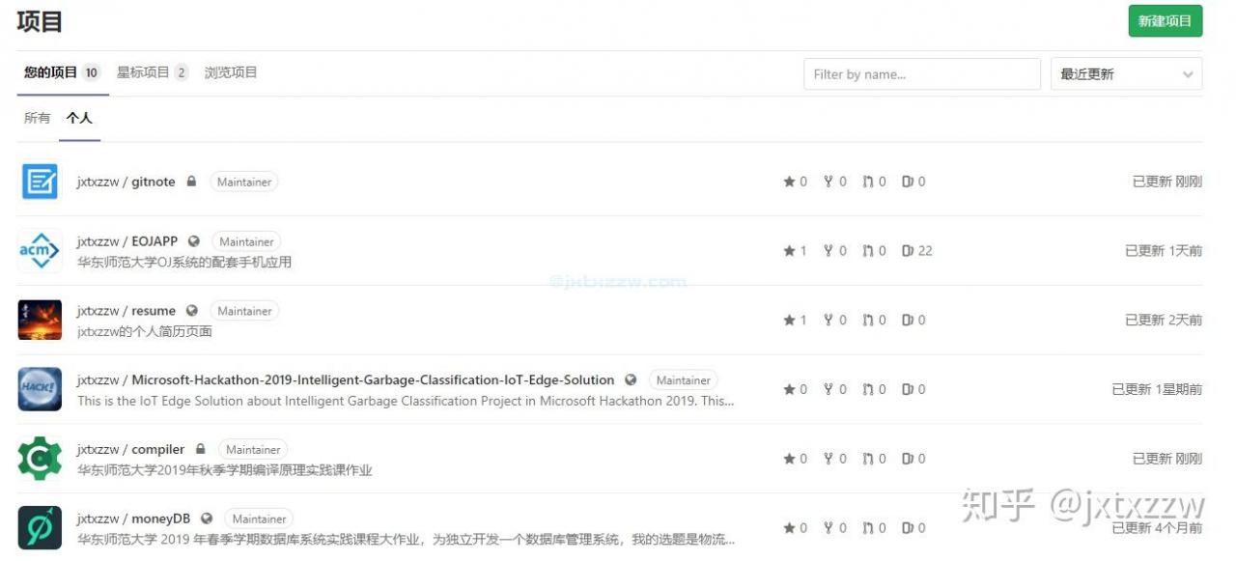1236x561 pixels.
Task: Click the star icon in gitnote row
Action: 789,182
